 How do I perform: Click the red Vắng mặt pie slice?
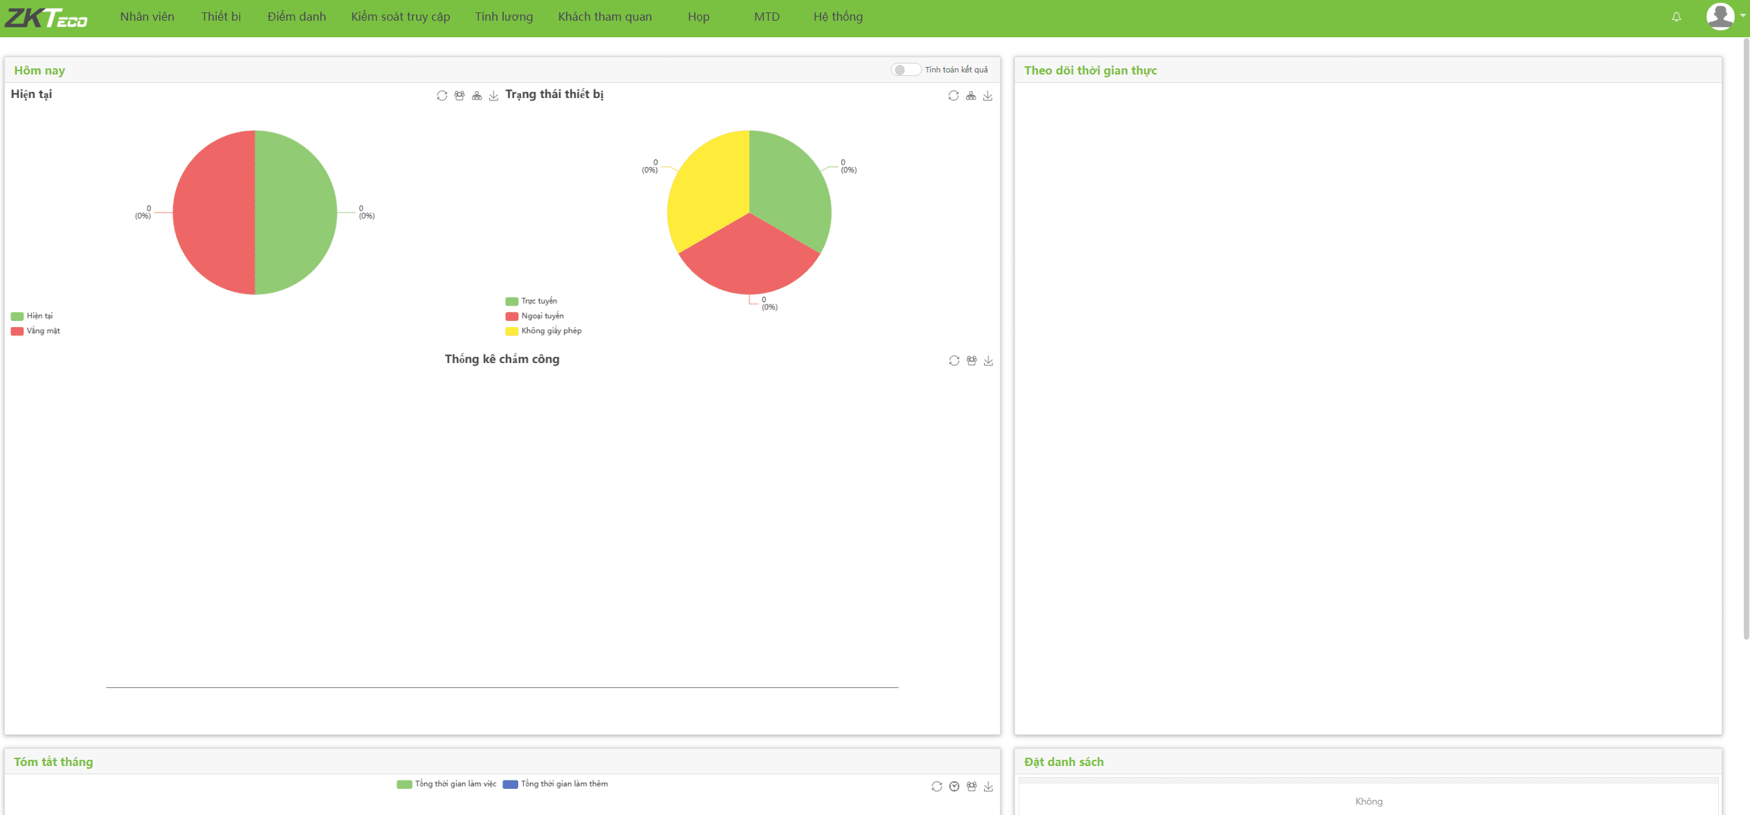214,213
